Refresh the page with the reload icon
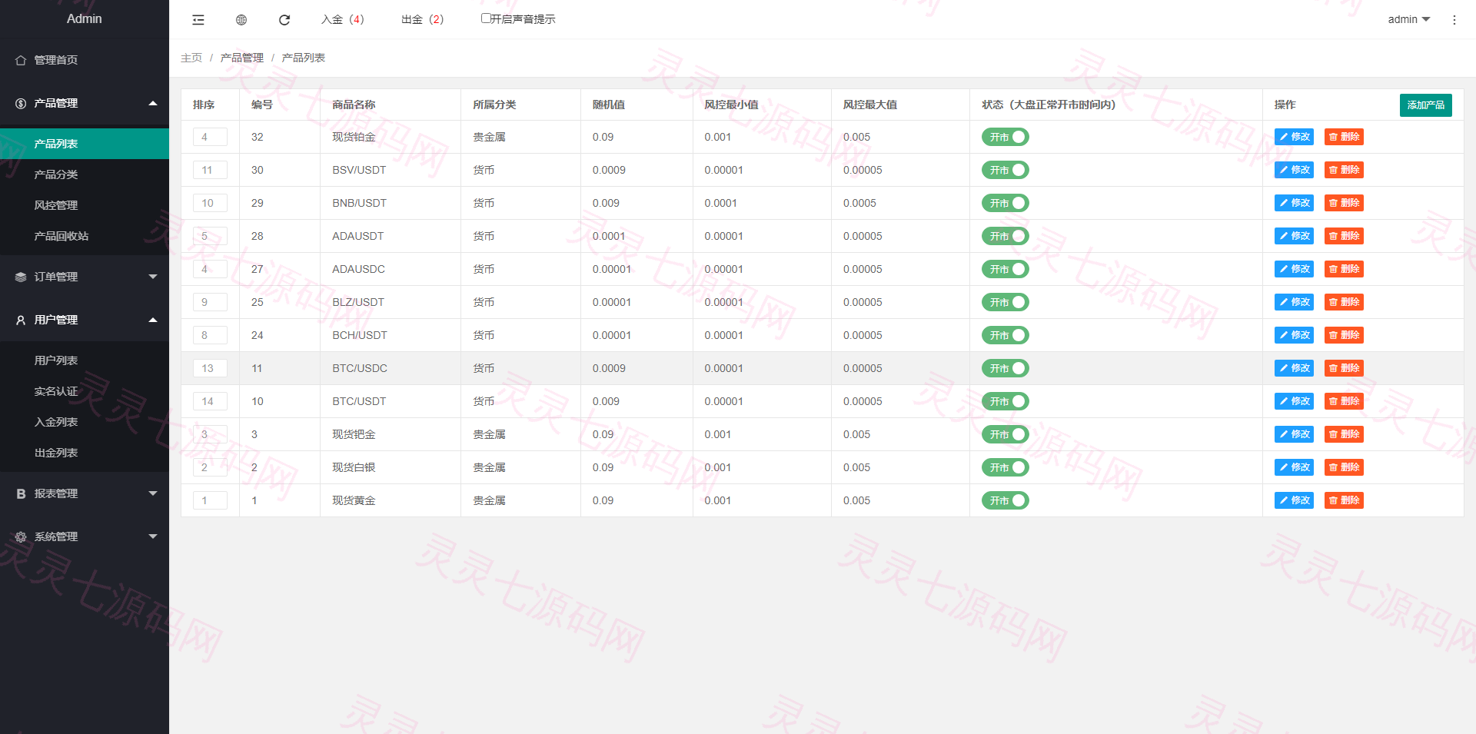This screenshot has width=1476, height=734. [x=284, y=20]
